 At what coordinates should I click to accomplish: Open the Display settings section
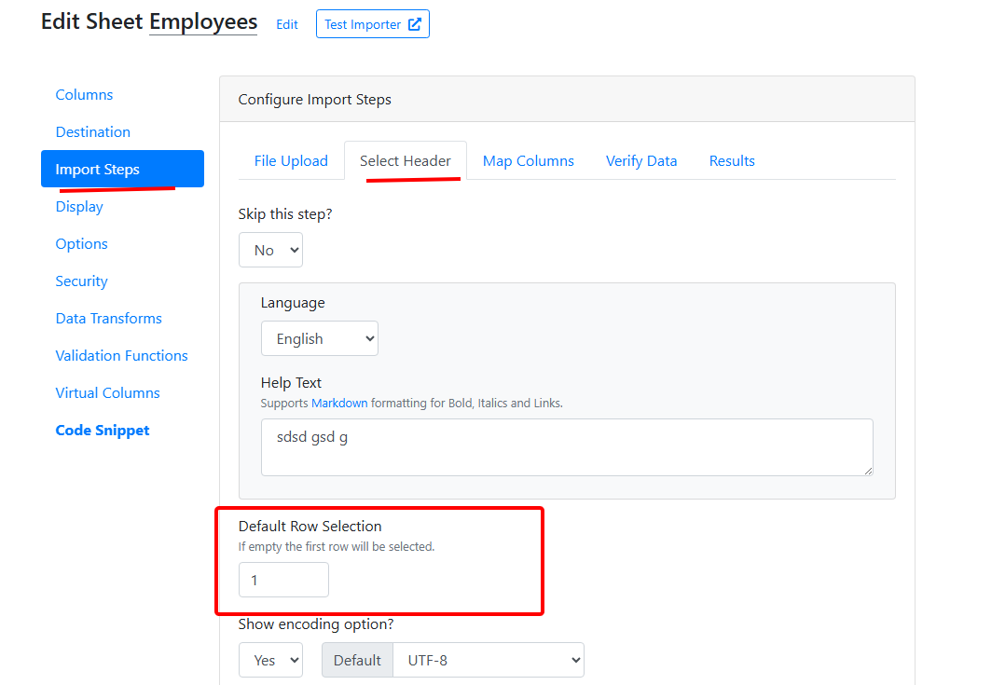point(79,206)
